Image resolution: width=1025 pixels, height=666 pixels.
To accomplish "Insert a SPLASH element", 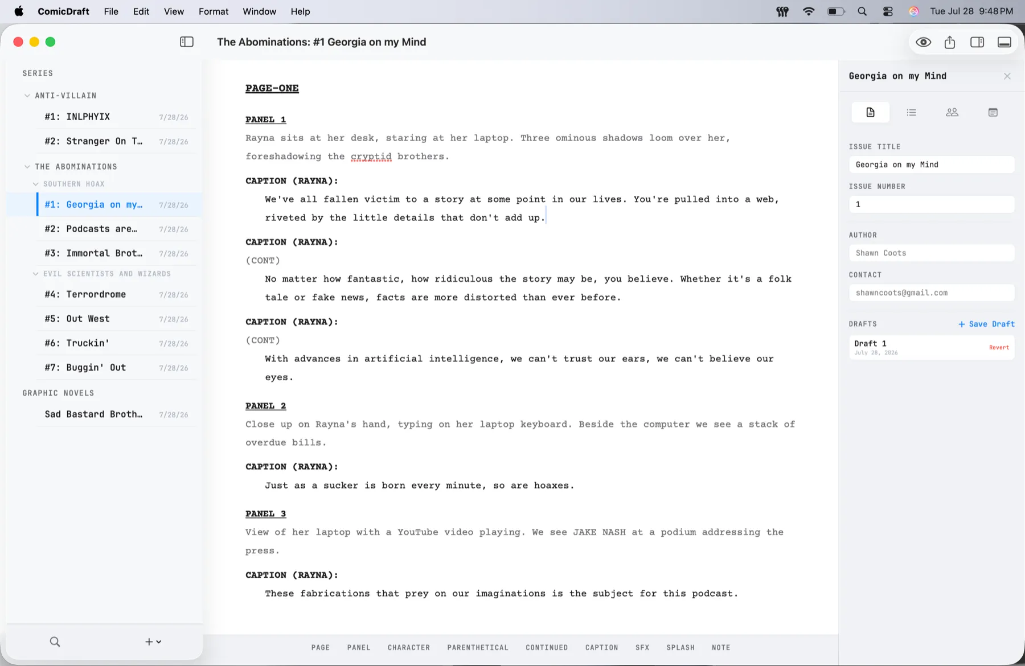I will [680, 648].
